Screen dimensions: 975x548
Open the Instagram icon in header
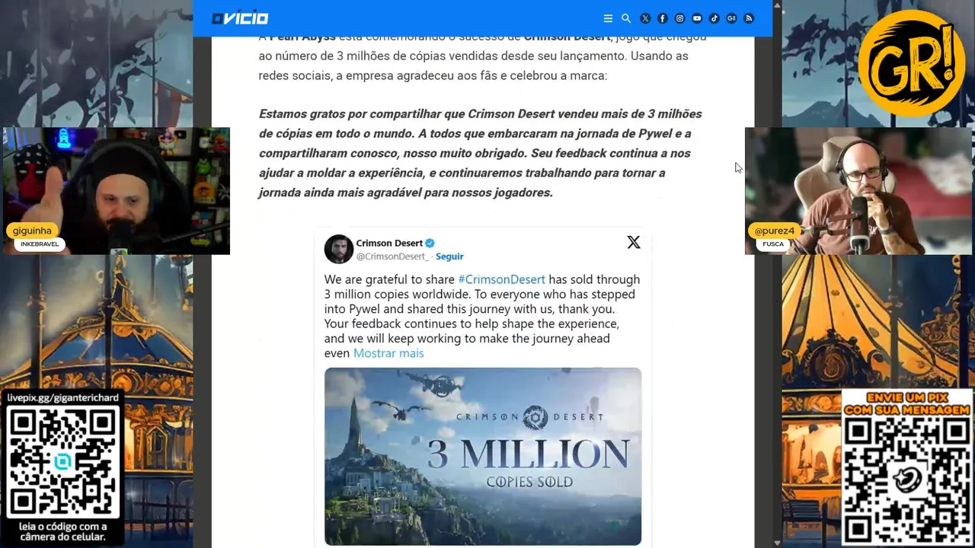[679, 18]
